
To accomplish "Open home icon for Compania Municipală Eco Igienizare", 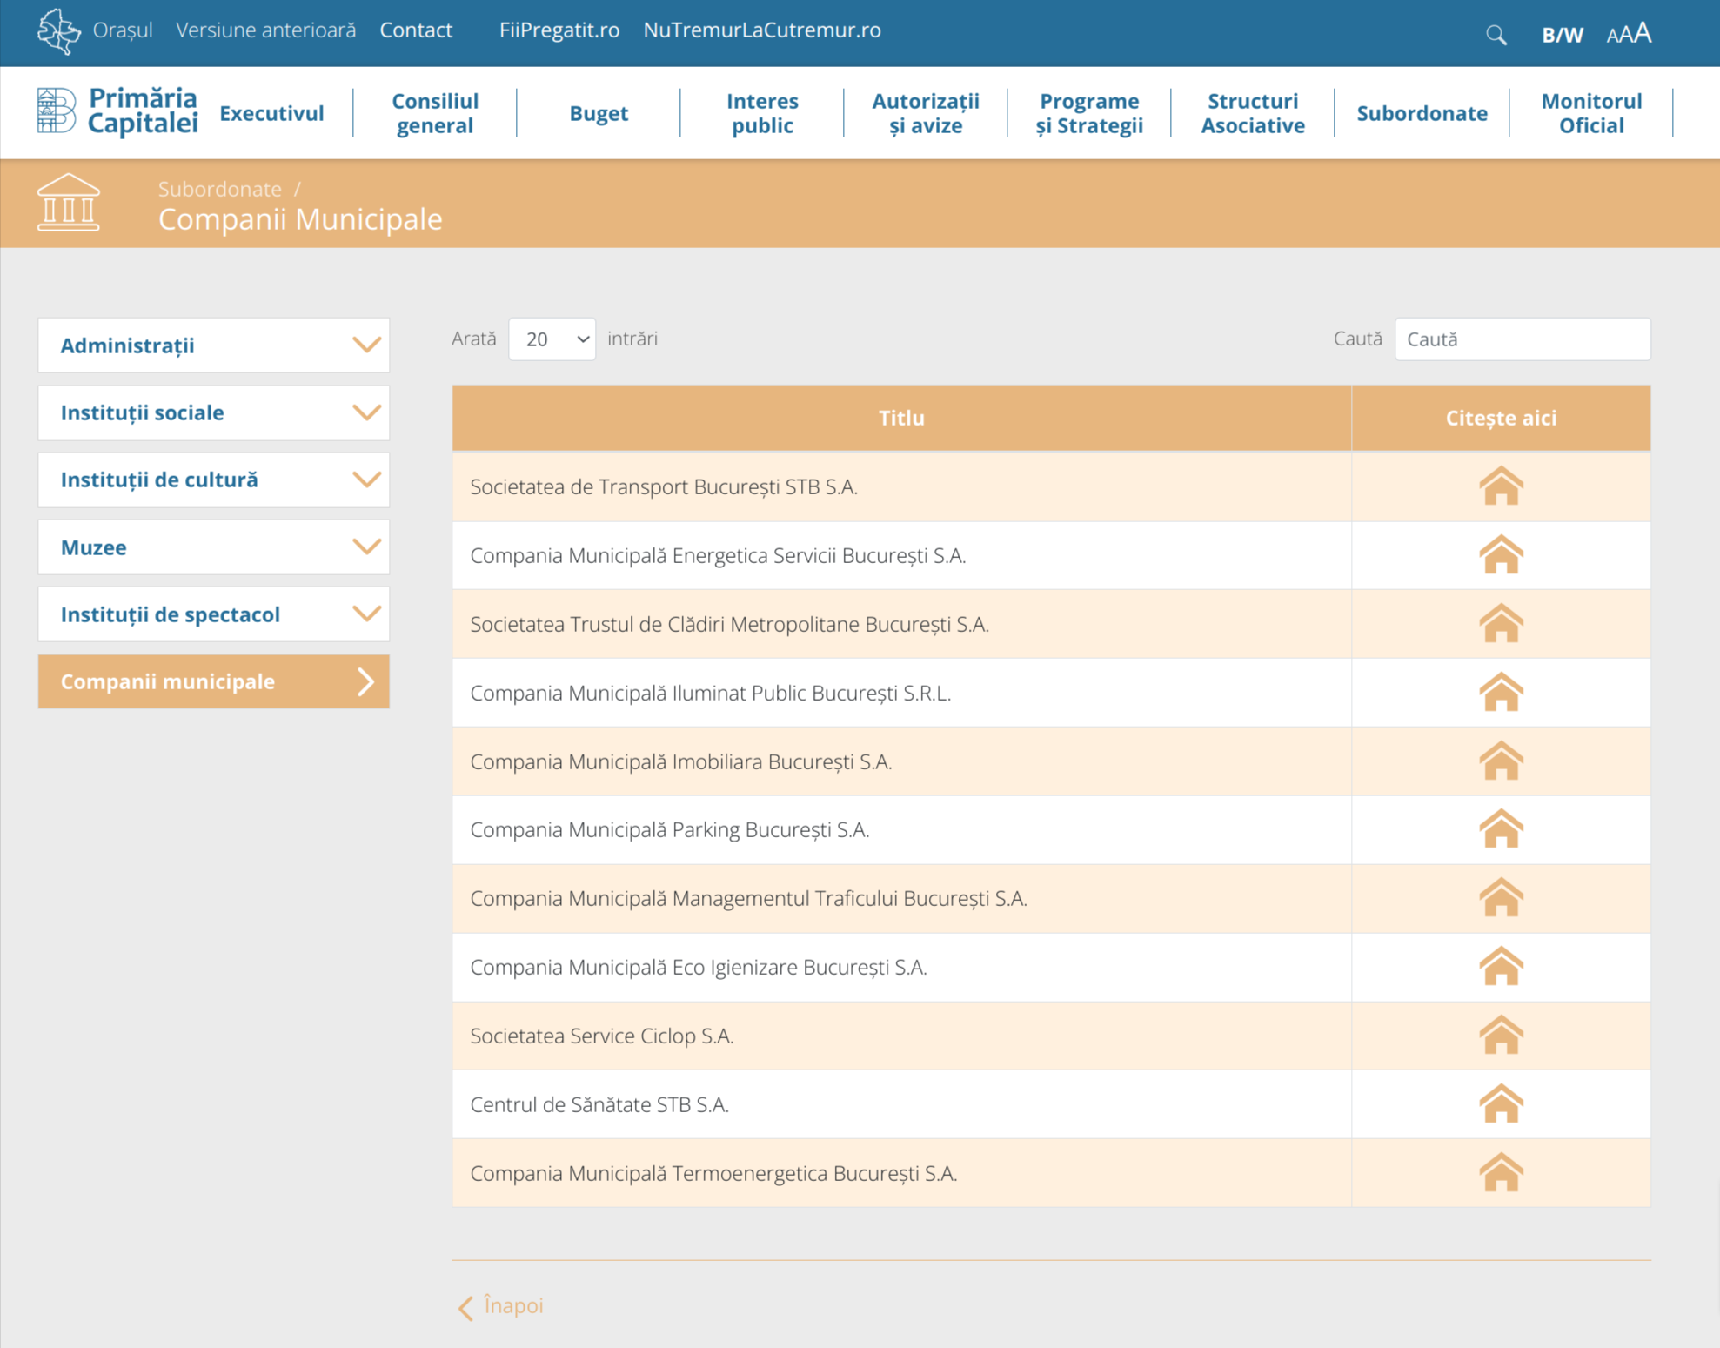I will [x=1500, y=967].
